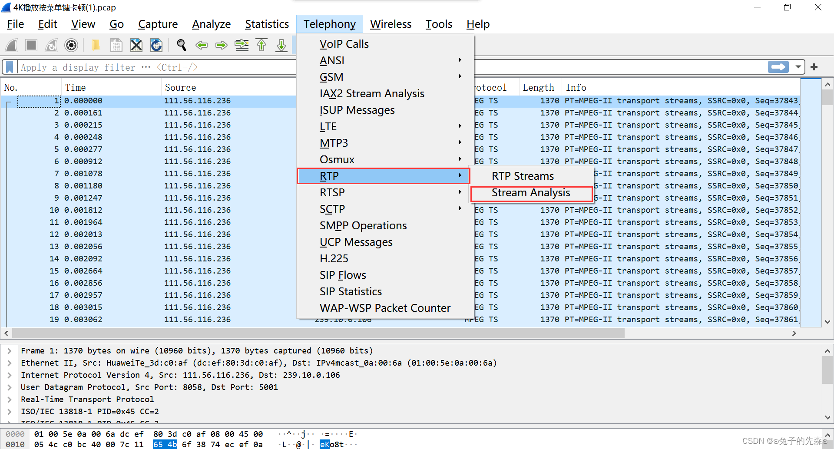Click the go back green arrow icon

(x=201, y=45)
